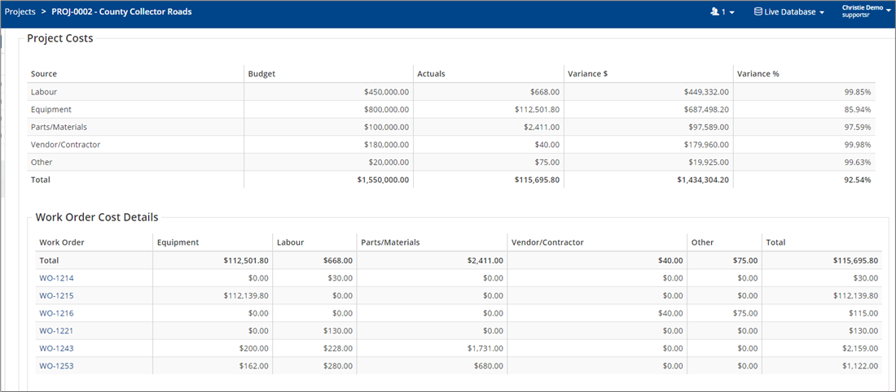Screen dimensions: 896x392
Task: Click the Vendor/Contractor budget $180,000.00
Action: (386, 145)
